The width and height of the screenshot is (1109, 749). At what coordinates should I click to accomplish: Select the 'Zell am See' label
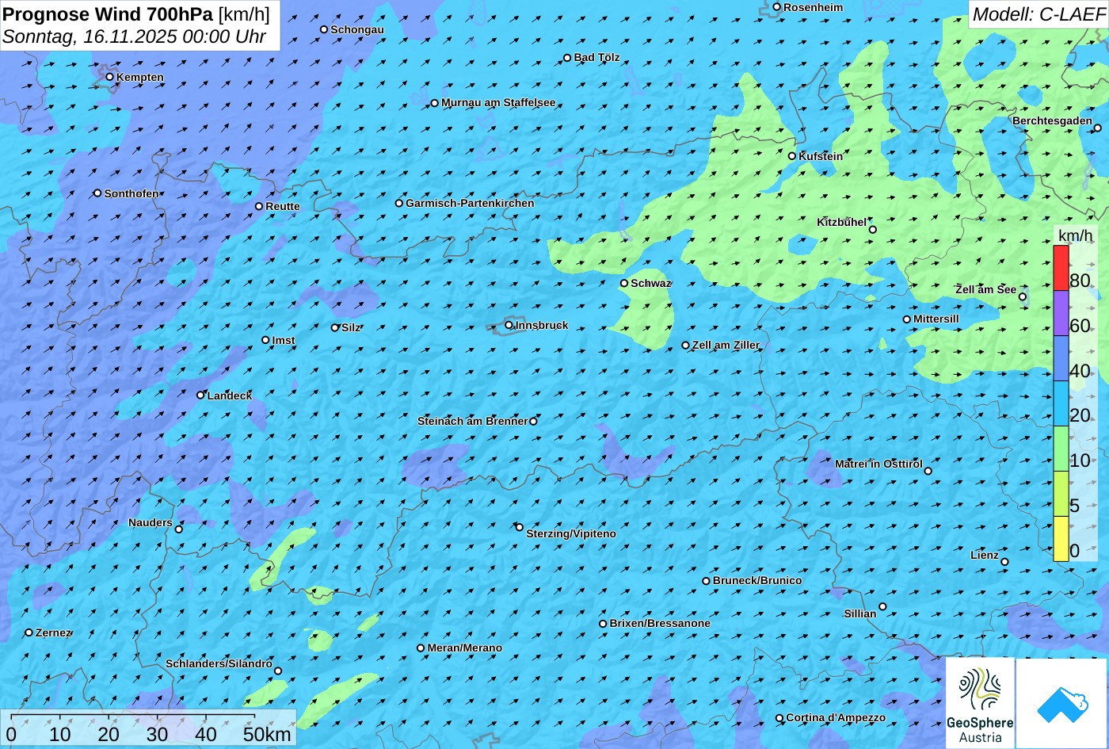(985, 289)
